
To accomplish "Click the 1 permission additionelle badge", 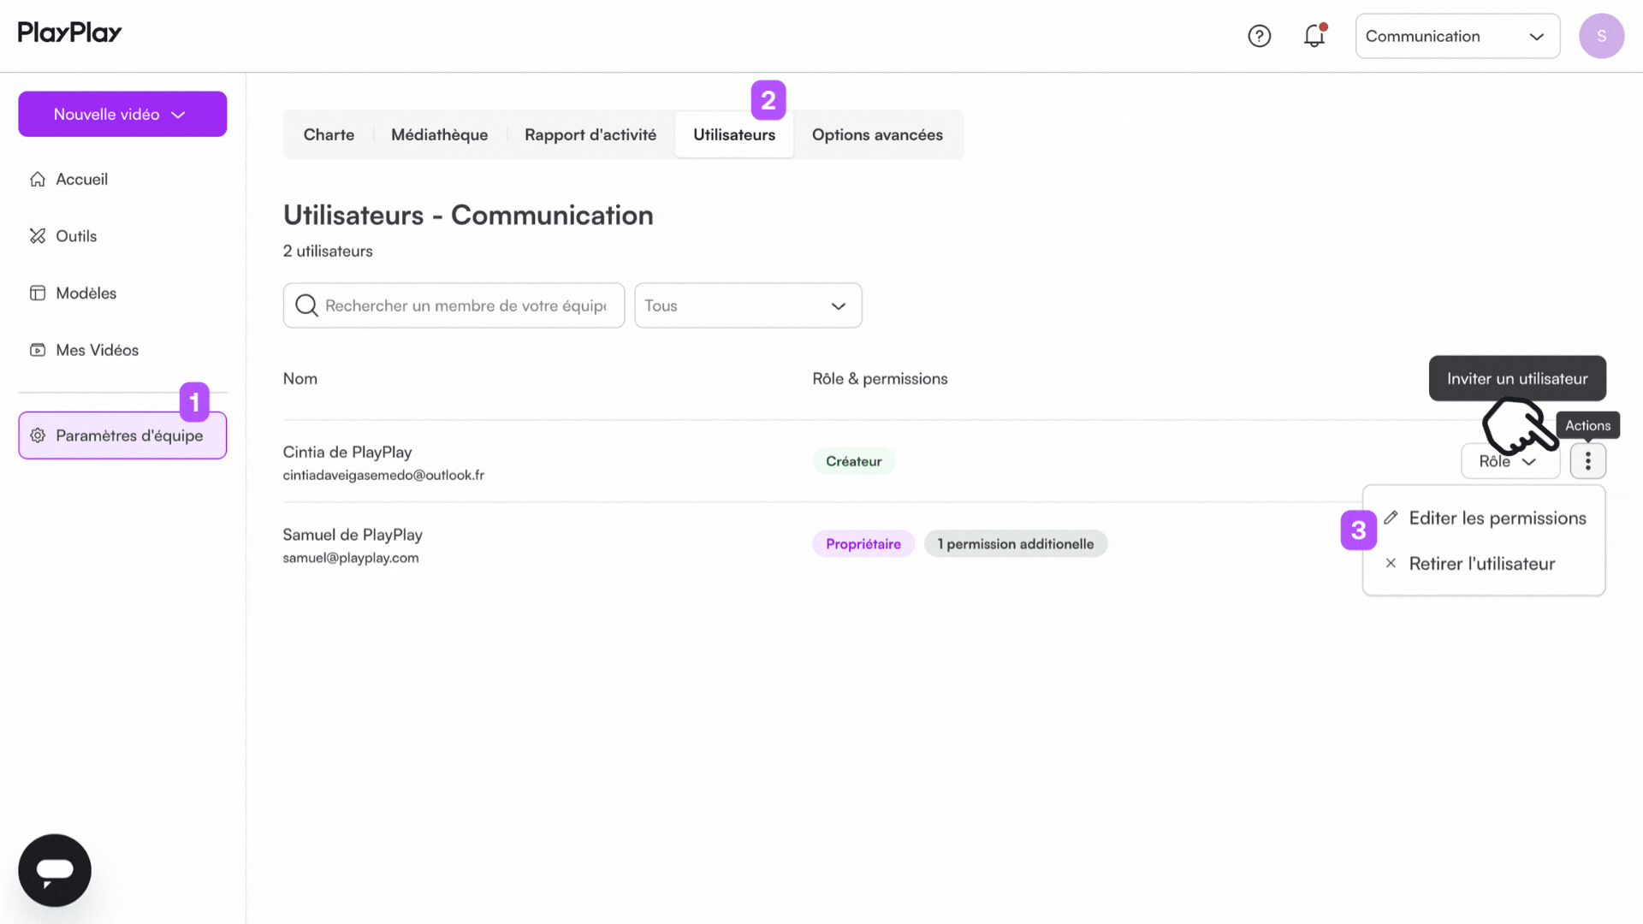I will tap(1015, 544).
